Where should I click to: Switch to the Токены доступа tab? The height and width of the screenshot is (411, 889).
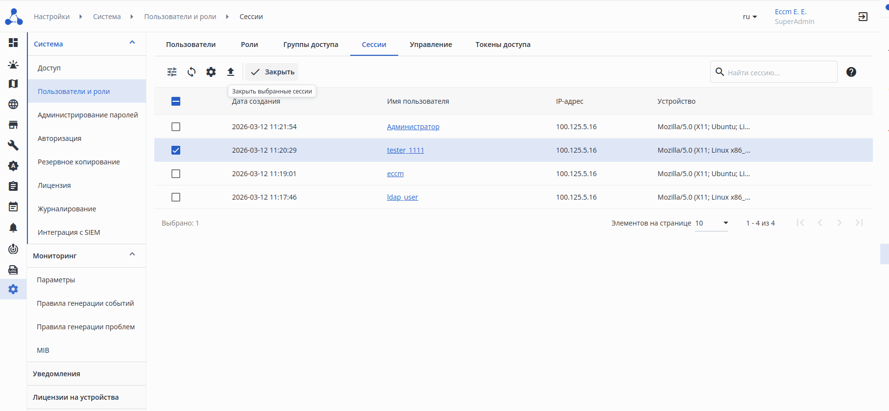[503, 45]
